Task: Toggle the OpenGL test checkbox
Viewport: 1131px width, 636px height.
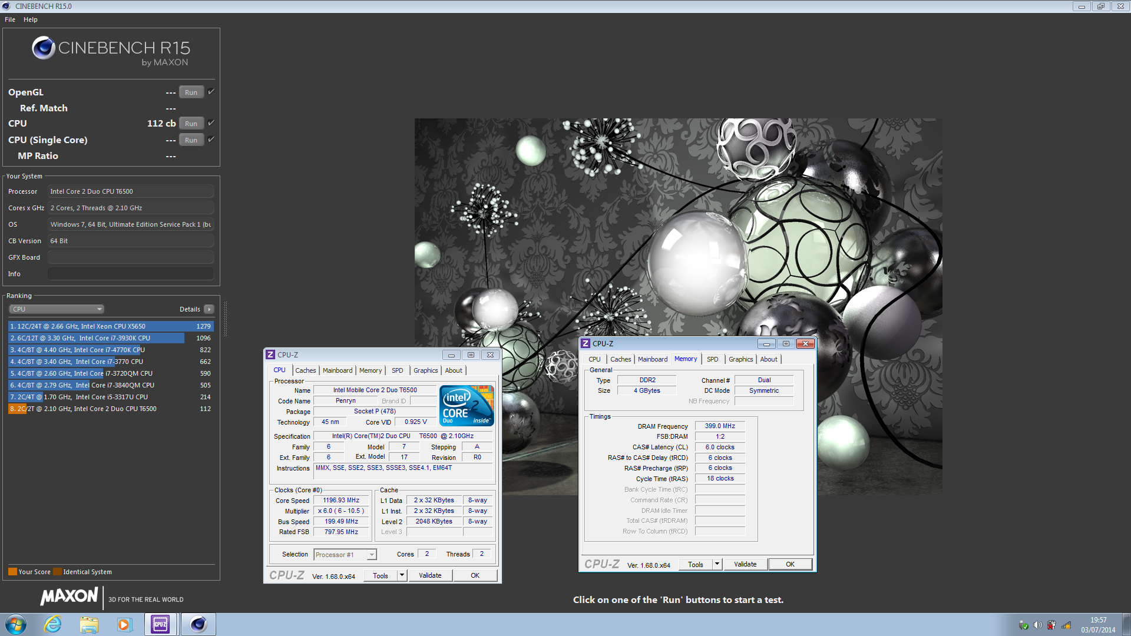Action: [x=211, y=91]
